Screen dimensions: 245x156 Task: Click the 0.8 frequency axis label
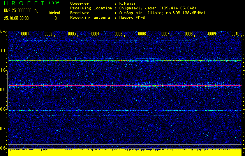[x=4, y=109]
